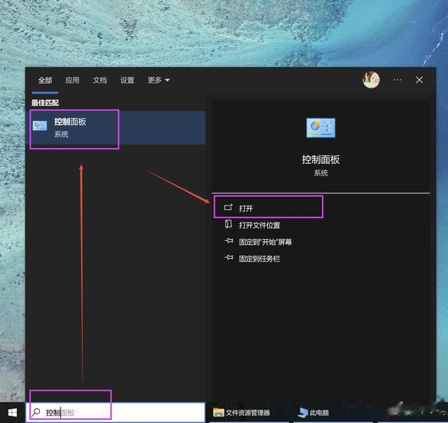Switch to the 设置 tab

pyautogui.click(x=127, y=80)
